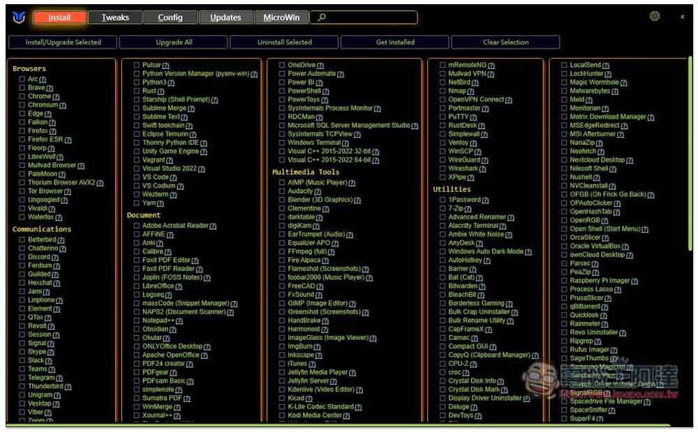Tick the Blender (3D Graphics) checkbox
Image resolution: width=698 pixels, height=432 pixels.
click(x=282, y=199)
